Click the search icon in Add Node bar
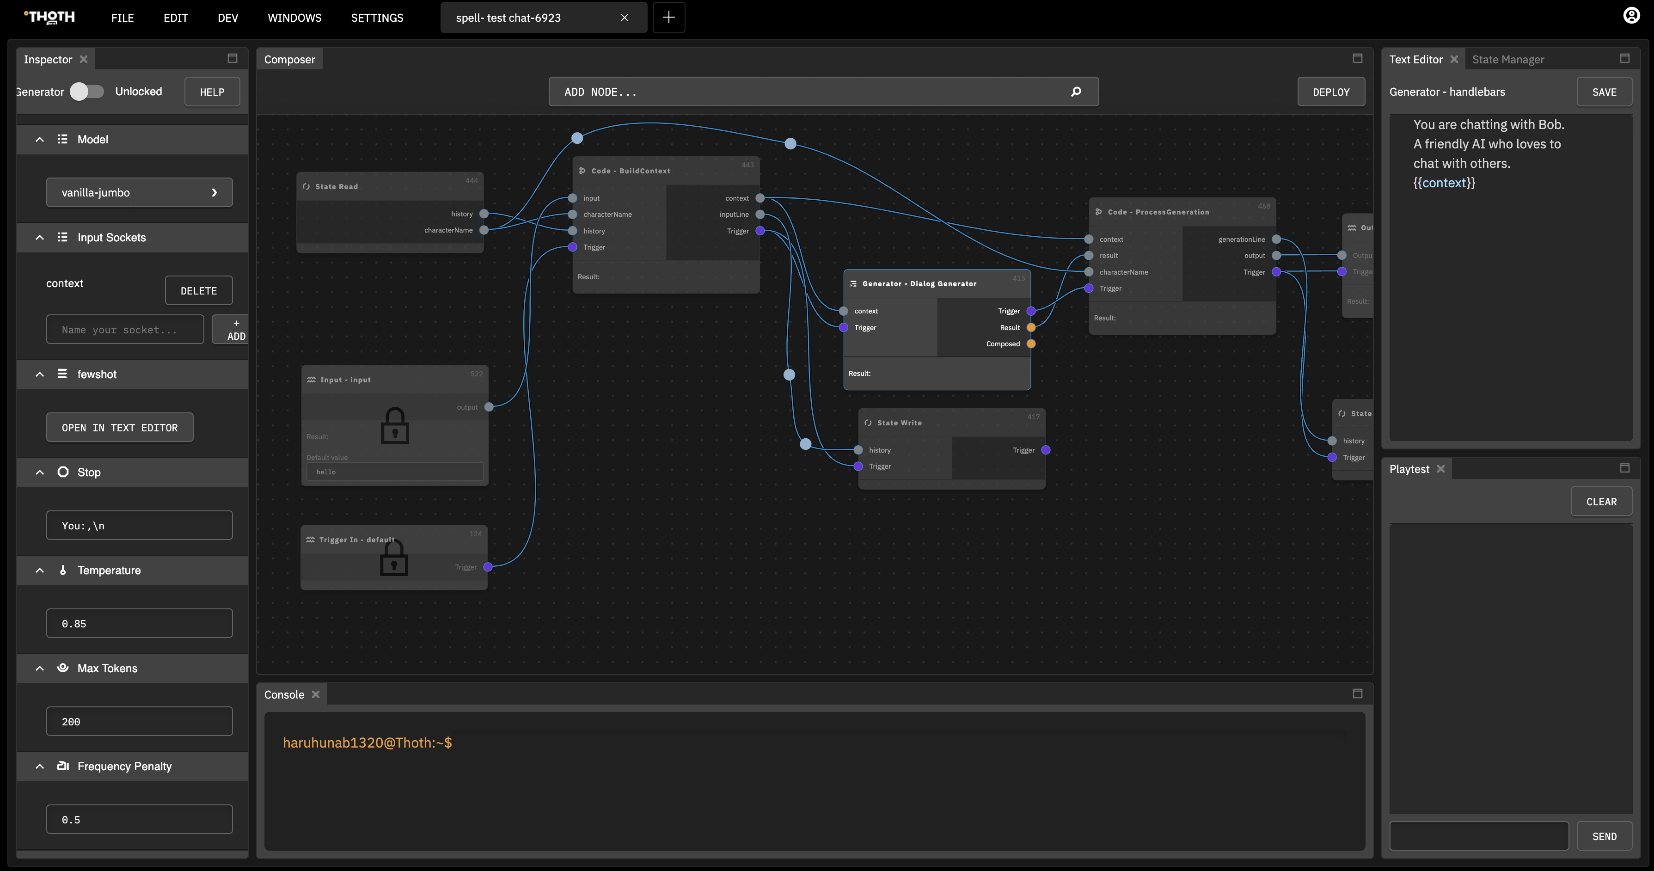The image size is (1654, 871). (x=1076, y=92)
